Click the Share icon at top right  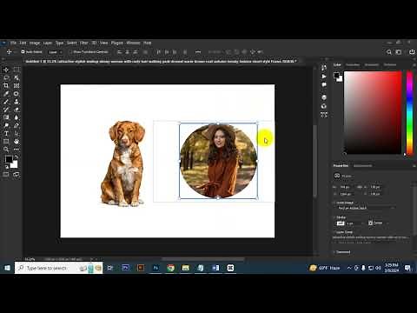[412, 52]
